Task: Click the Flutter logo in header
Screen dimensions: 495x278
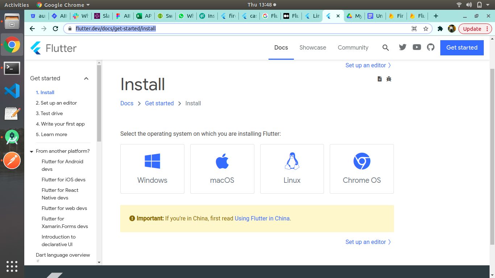Action: pos(53,48)
